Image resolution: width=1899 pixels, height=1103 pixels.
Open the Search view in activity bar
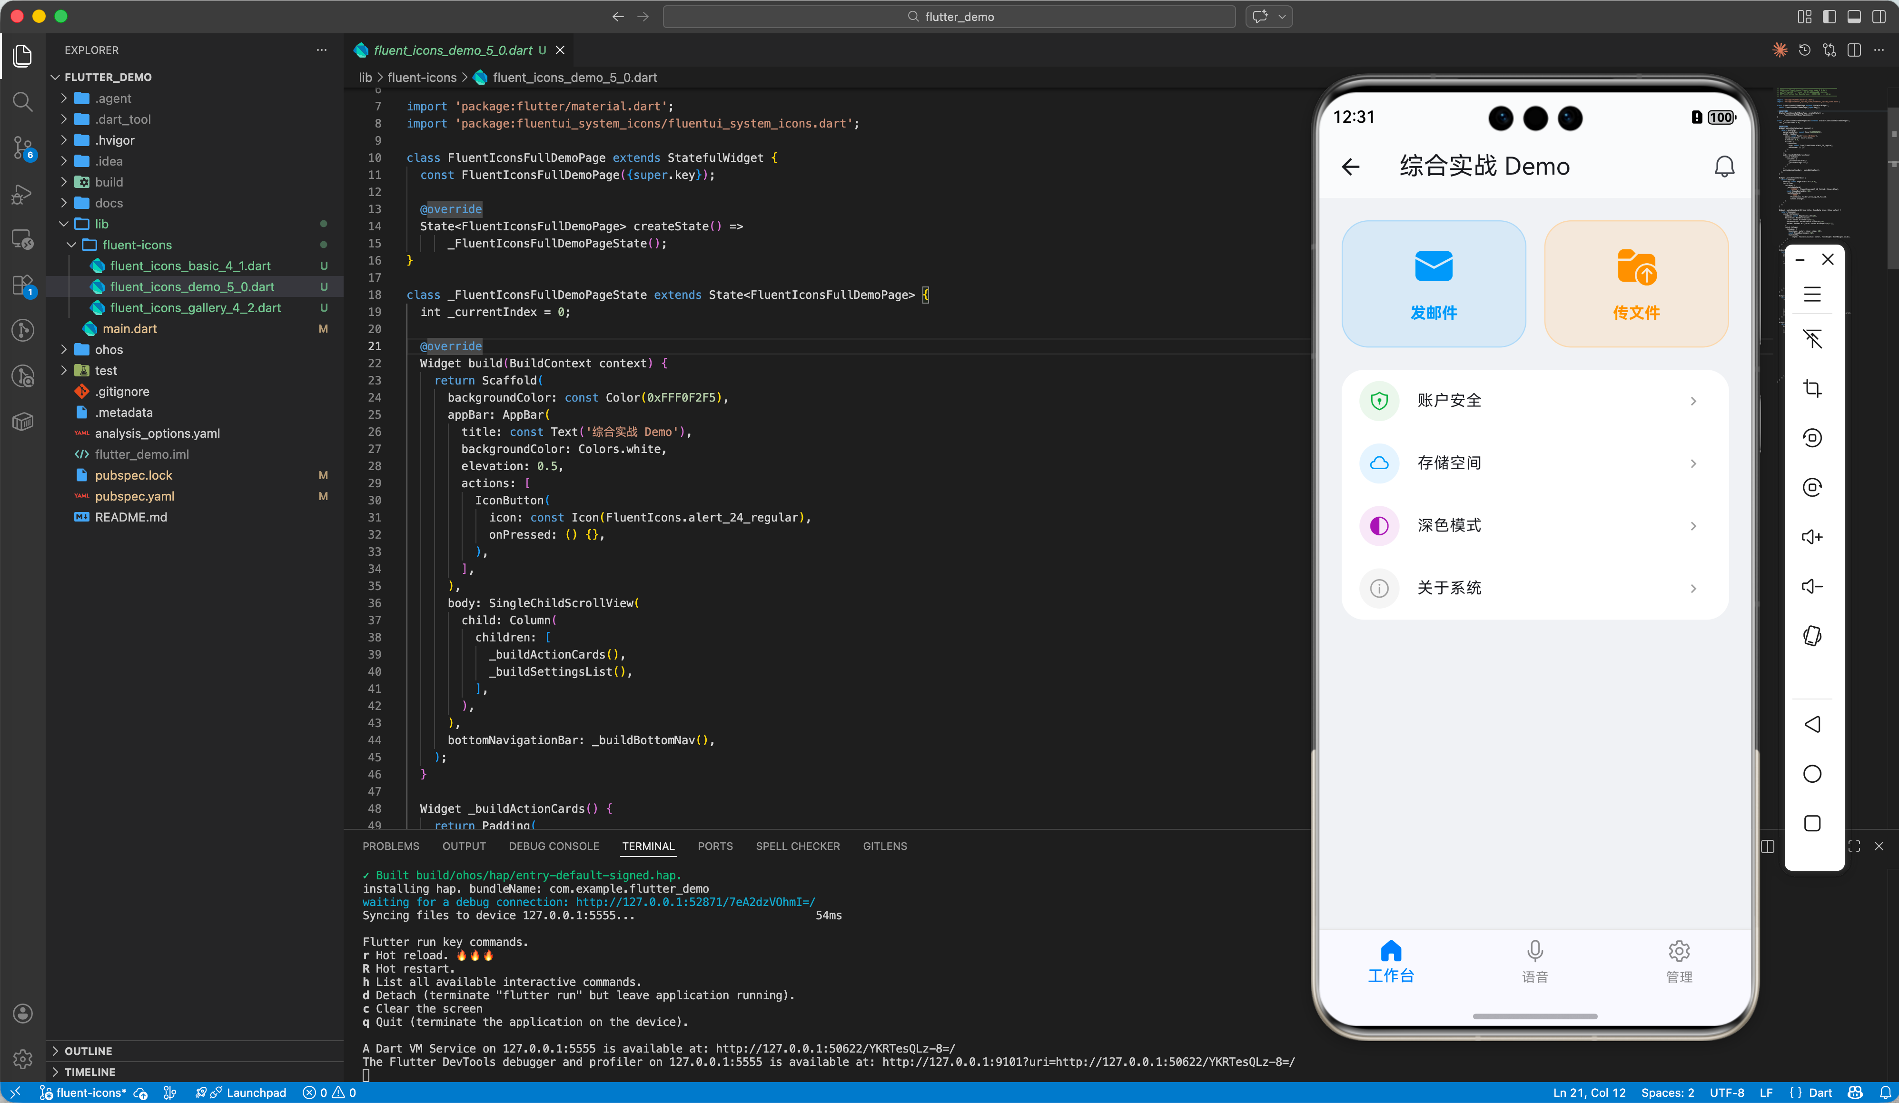(23, 102)
